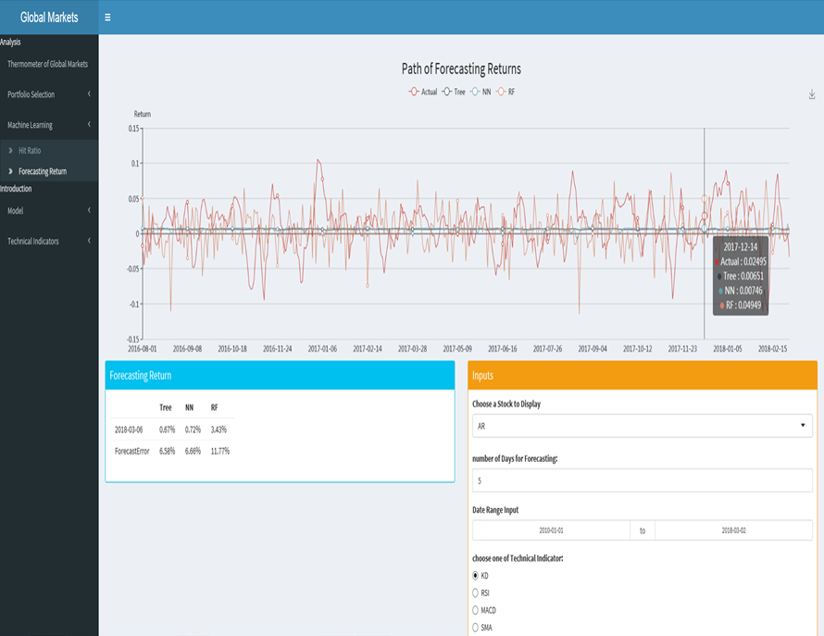
Task: Click the NN forecast value 0.72%
Action: click(x=193, y=430)
